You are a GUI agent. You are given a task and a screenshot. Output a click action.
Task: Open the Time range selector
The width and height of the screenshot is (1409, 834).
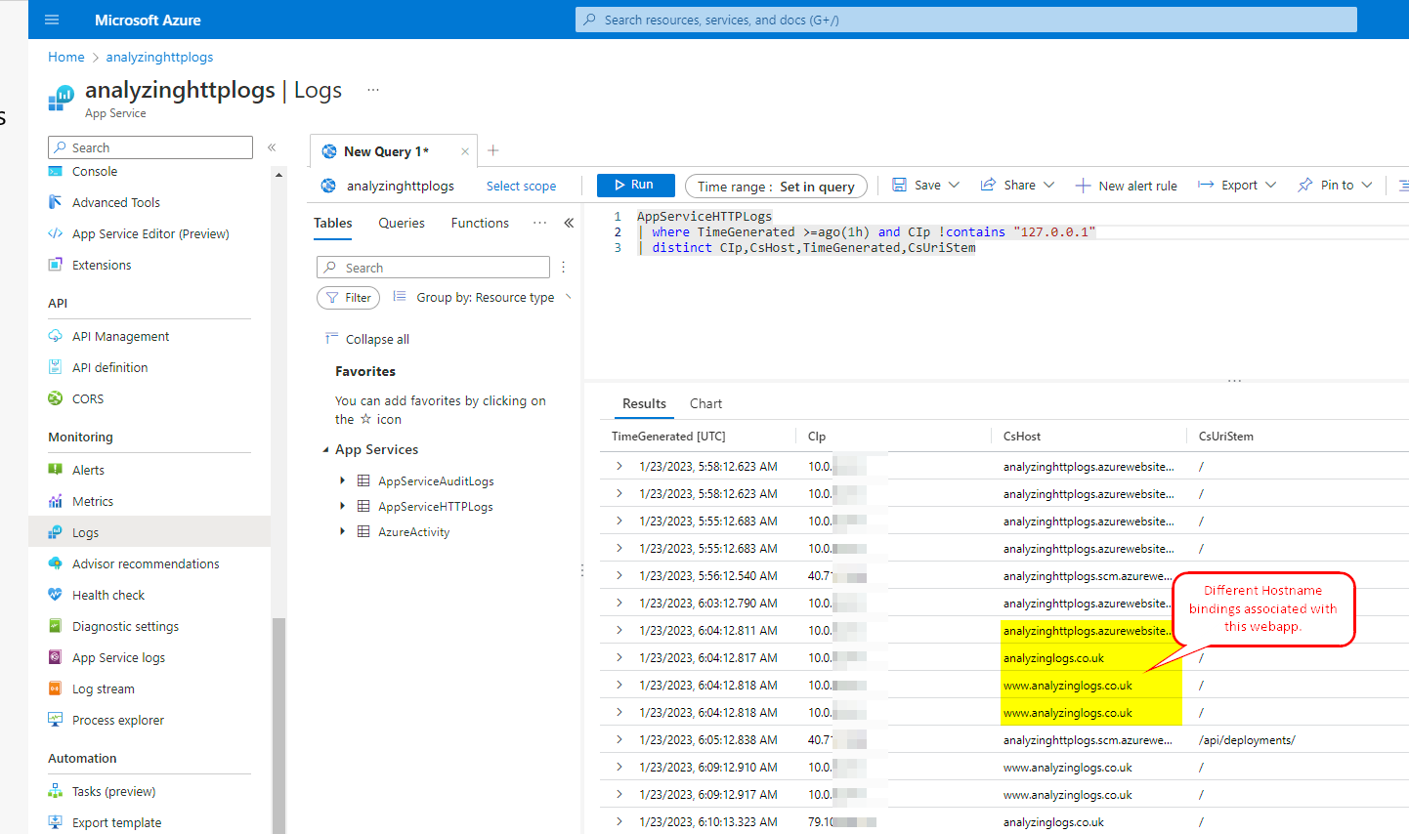point(776,187)
